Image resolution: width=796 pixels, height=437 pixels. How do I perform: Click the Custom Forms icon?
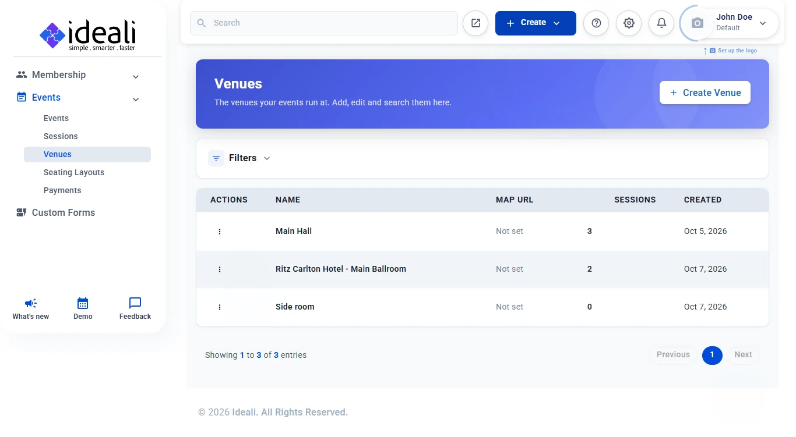pyautogui.click(x=22, y=212)
